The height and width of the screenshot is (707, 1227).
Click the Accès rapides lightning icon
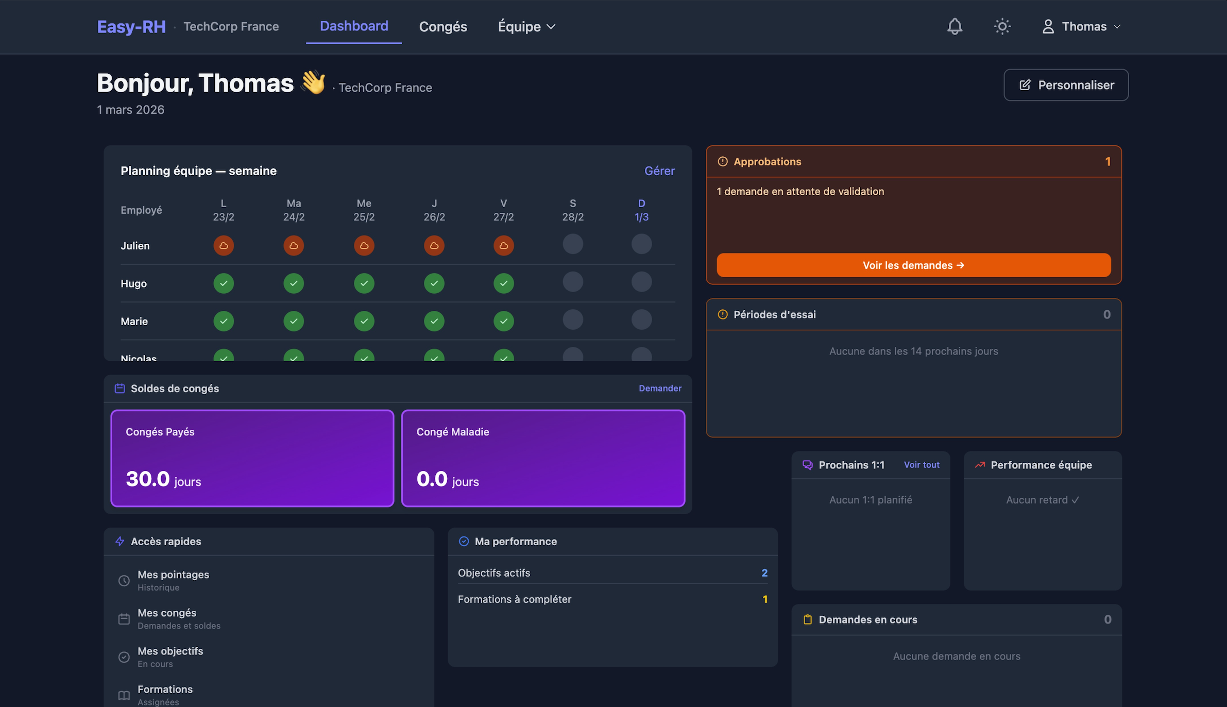tap(120, 541)
